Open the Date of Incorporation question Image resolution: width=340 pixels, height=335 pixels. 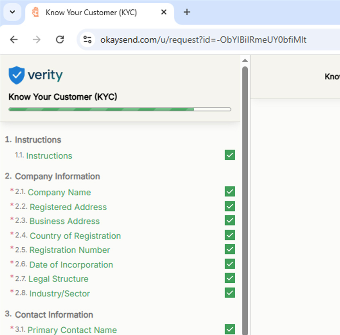[x=71, y=265]
